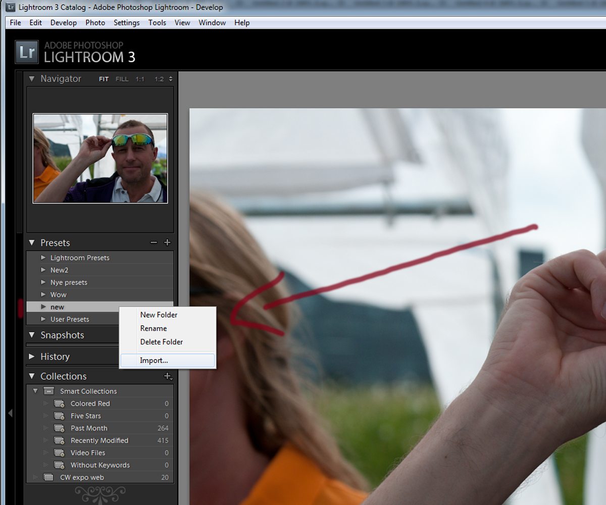Image resolution: width=606 pixels, height=505 pixels.
Task: Open the Settings menu
Action: (x=127, y=23)
